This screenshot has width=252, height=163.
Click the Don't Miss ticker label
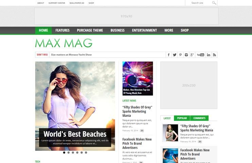[42, 55]
